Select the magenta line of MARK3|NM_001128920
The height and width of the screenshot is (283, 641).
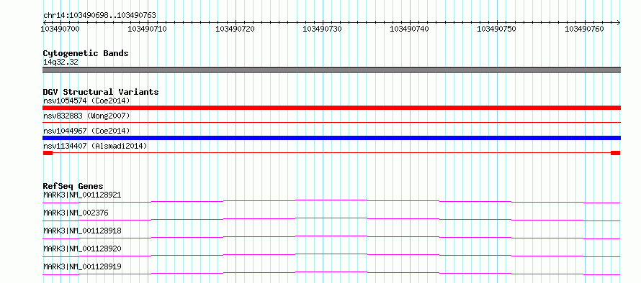331,255
